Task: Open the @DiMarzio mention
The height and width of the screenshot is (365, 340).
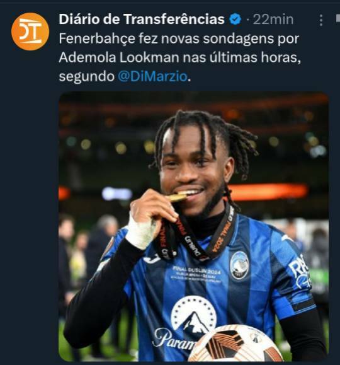Action: [152, 76]
